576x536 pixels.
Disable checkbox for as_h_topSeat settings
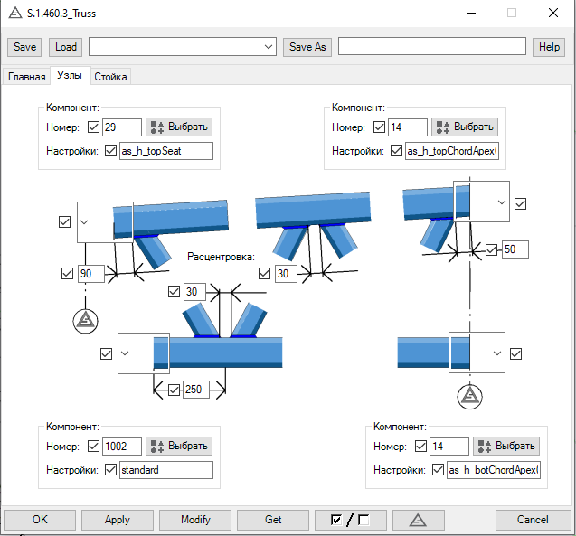[111, 151]
